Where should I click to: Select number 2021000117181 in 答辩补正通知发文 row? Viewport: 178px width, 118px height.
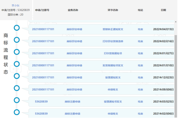43,29
